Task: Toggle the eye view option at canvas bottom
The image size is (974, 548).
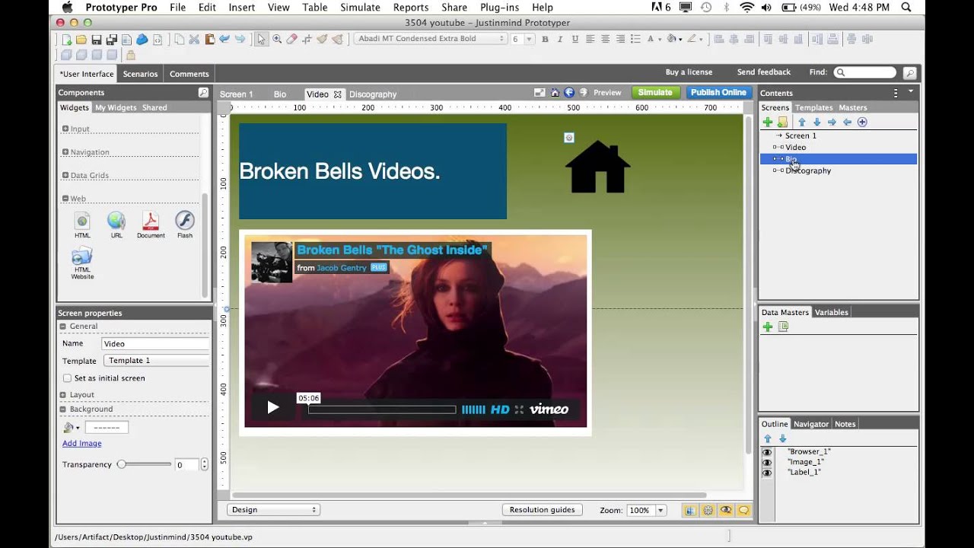Action: pyautogui.click(x=726, y=511)
